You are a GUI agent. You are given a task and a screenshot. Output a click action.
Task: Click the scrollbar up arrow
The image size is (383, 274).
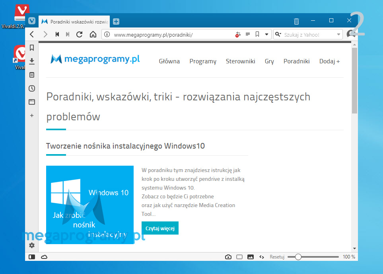(x=354, y=45)
